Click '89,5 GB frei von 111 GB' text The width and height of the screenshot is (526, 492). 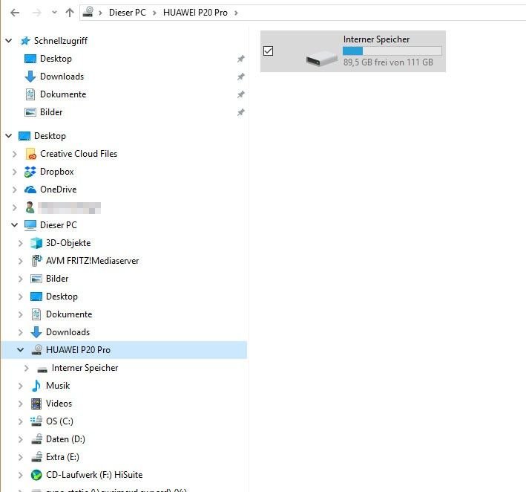click(x=388, y=62)
